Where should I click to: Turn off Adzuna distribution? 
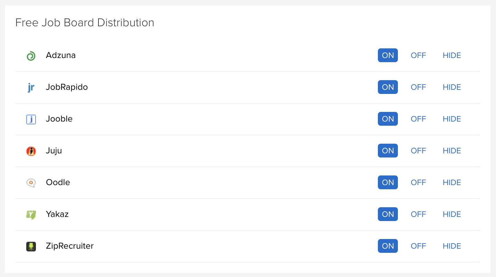pyautogui.click(x=418, y=55)
